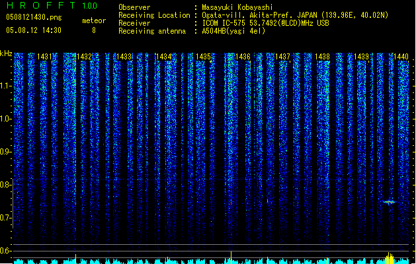This screenshot has height=264, width=416.
Task: Click the 'Observer' field label
Action: coord(134,7)
